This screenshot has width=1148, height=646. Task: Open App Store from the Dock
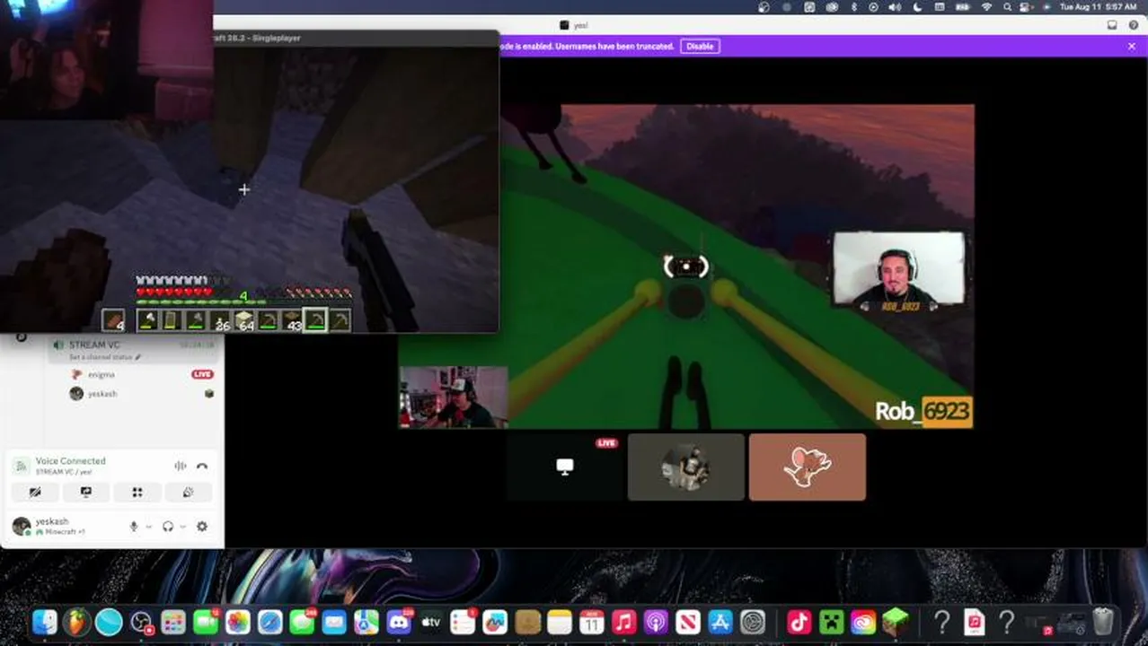(720, 622)
